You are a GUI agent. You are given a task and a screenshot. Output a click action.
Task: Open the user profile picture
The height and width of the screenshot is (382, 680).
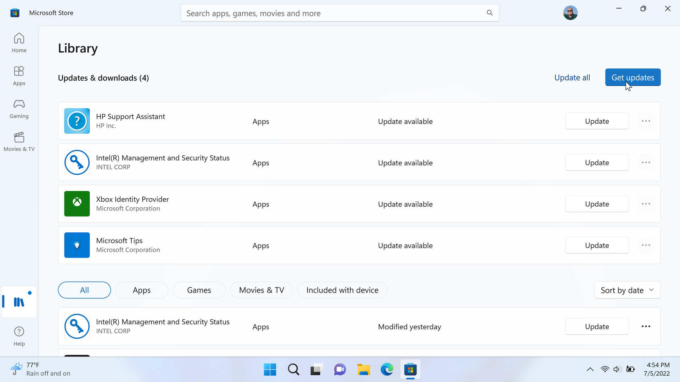click(x=570, y=13)
